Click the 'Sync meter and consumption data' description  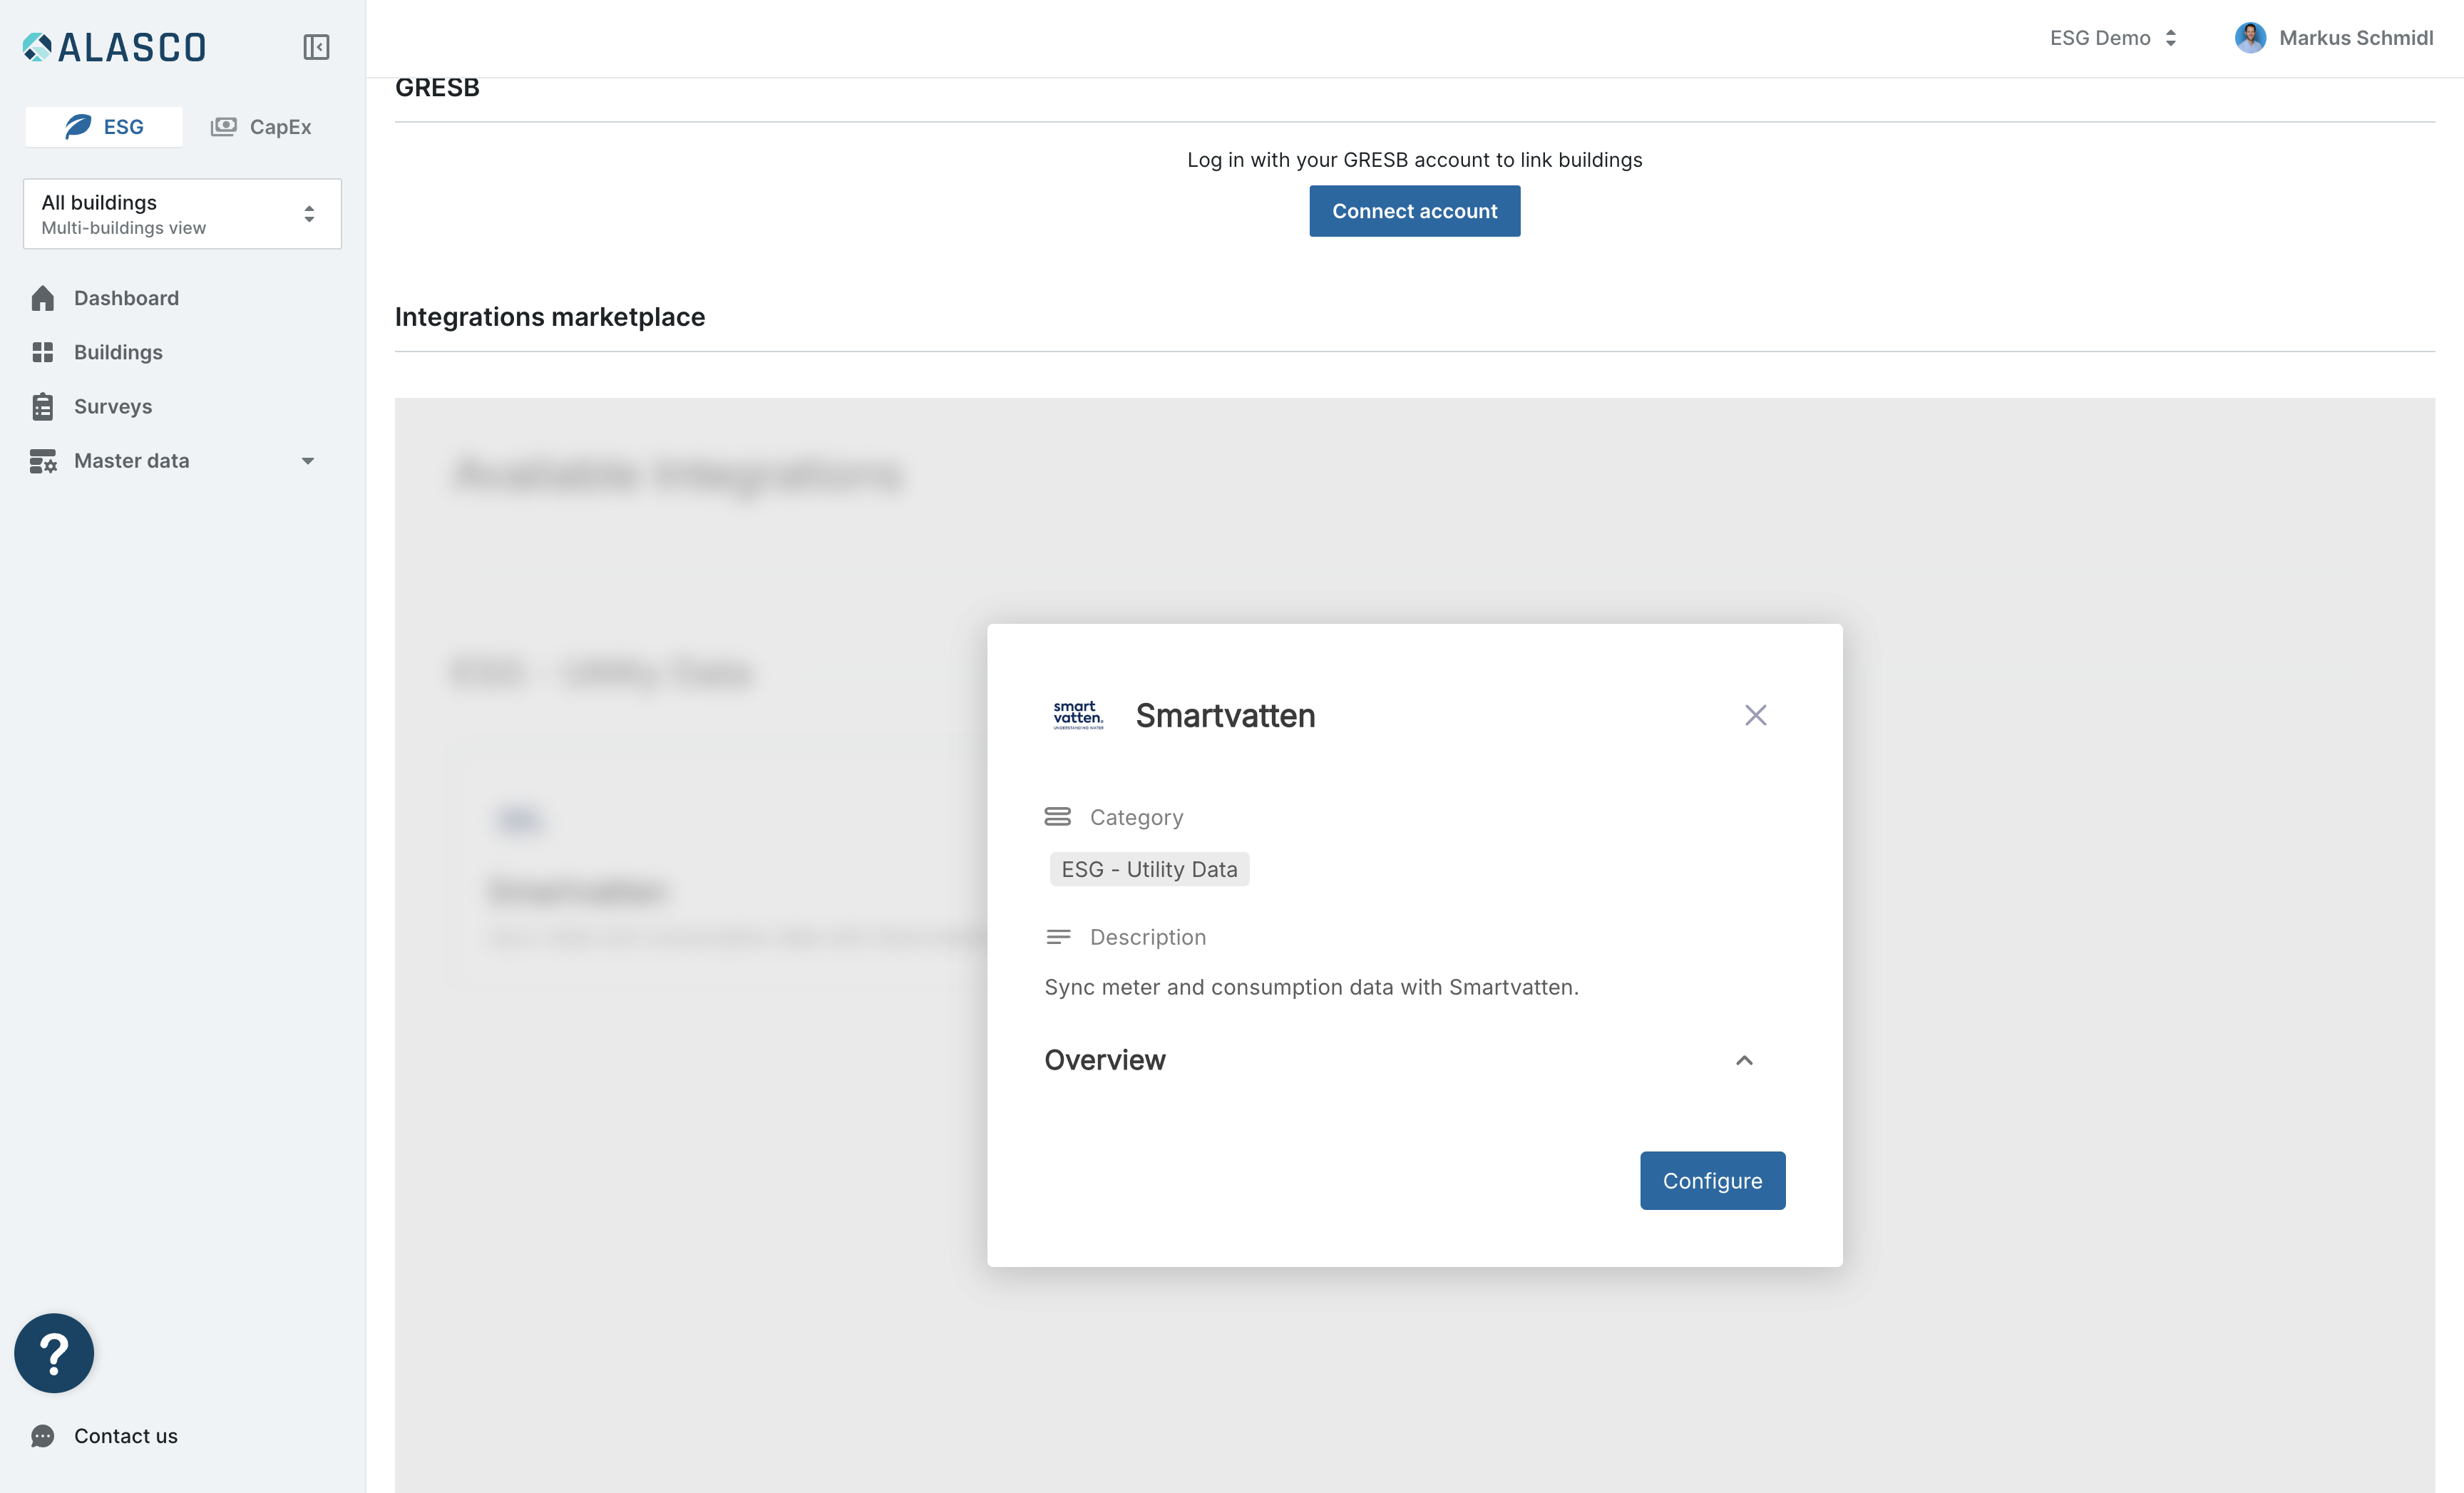click(x=1311, y=987)
